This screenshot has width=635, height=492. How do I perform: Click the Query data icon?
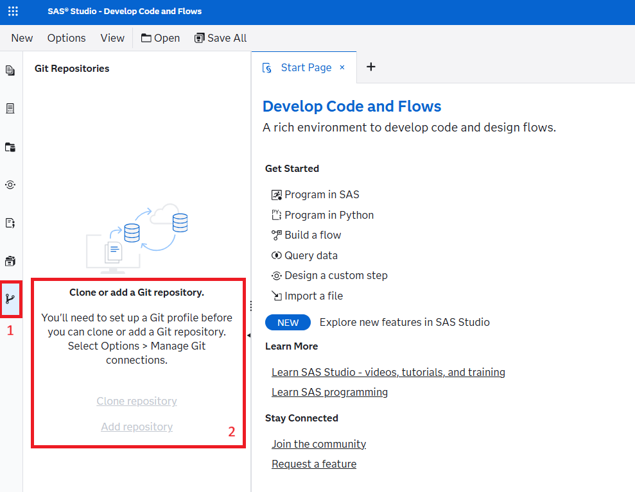[x=276, y=255]
